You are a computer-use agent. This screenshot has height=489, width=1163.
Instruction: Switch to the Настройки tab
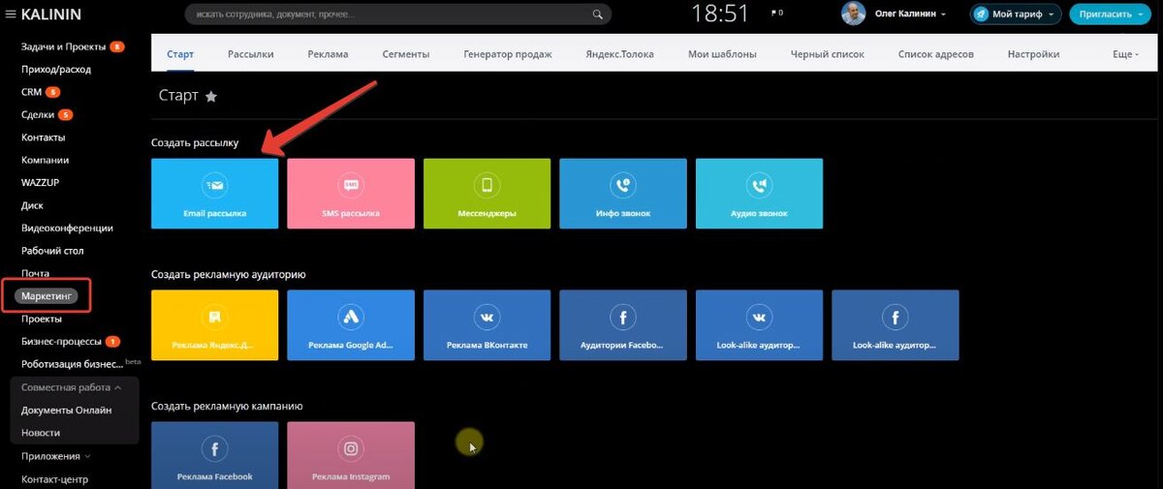point(1033,54)
